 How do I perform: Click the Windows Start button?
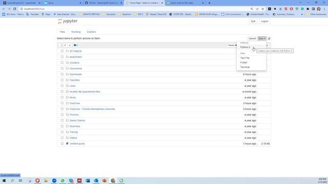click(4, 180)
